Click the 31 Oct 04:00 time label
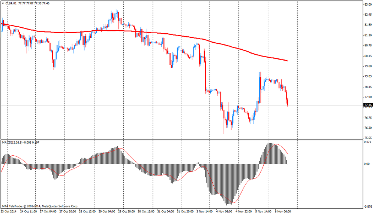 [166, 211]
